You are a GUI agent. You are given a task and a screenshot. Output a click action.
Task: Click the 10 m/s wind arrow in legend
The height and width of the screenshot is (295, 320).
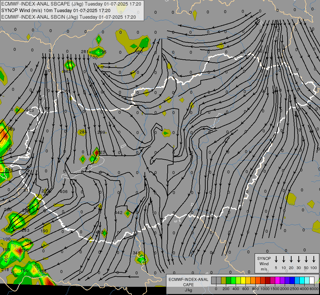[283, 259]
